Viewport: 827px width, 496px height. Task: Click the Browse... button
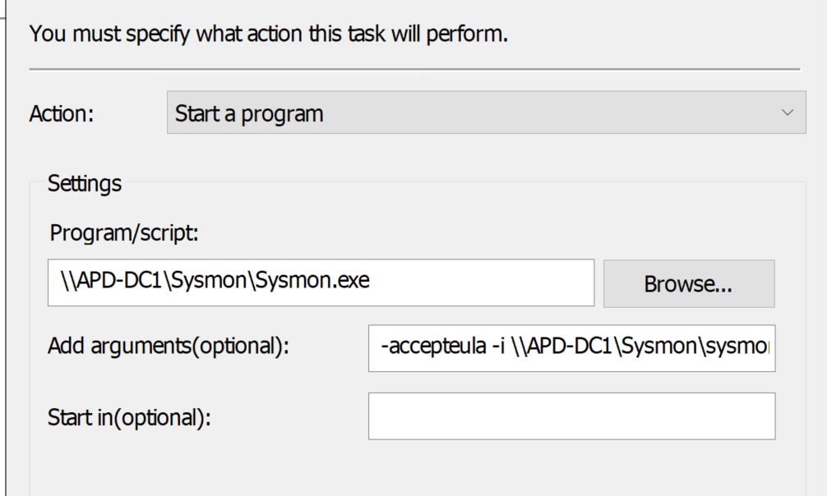click(688, 283)
